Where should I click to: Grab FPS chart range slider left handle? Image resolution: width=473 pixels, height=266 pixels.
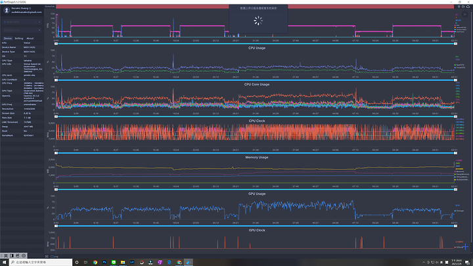56,44
